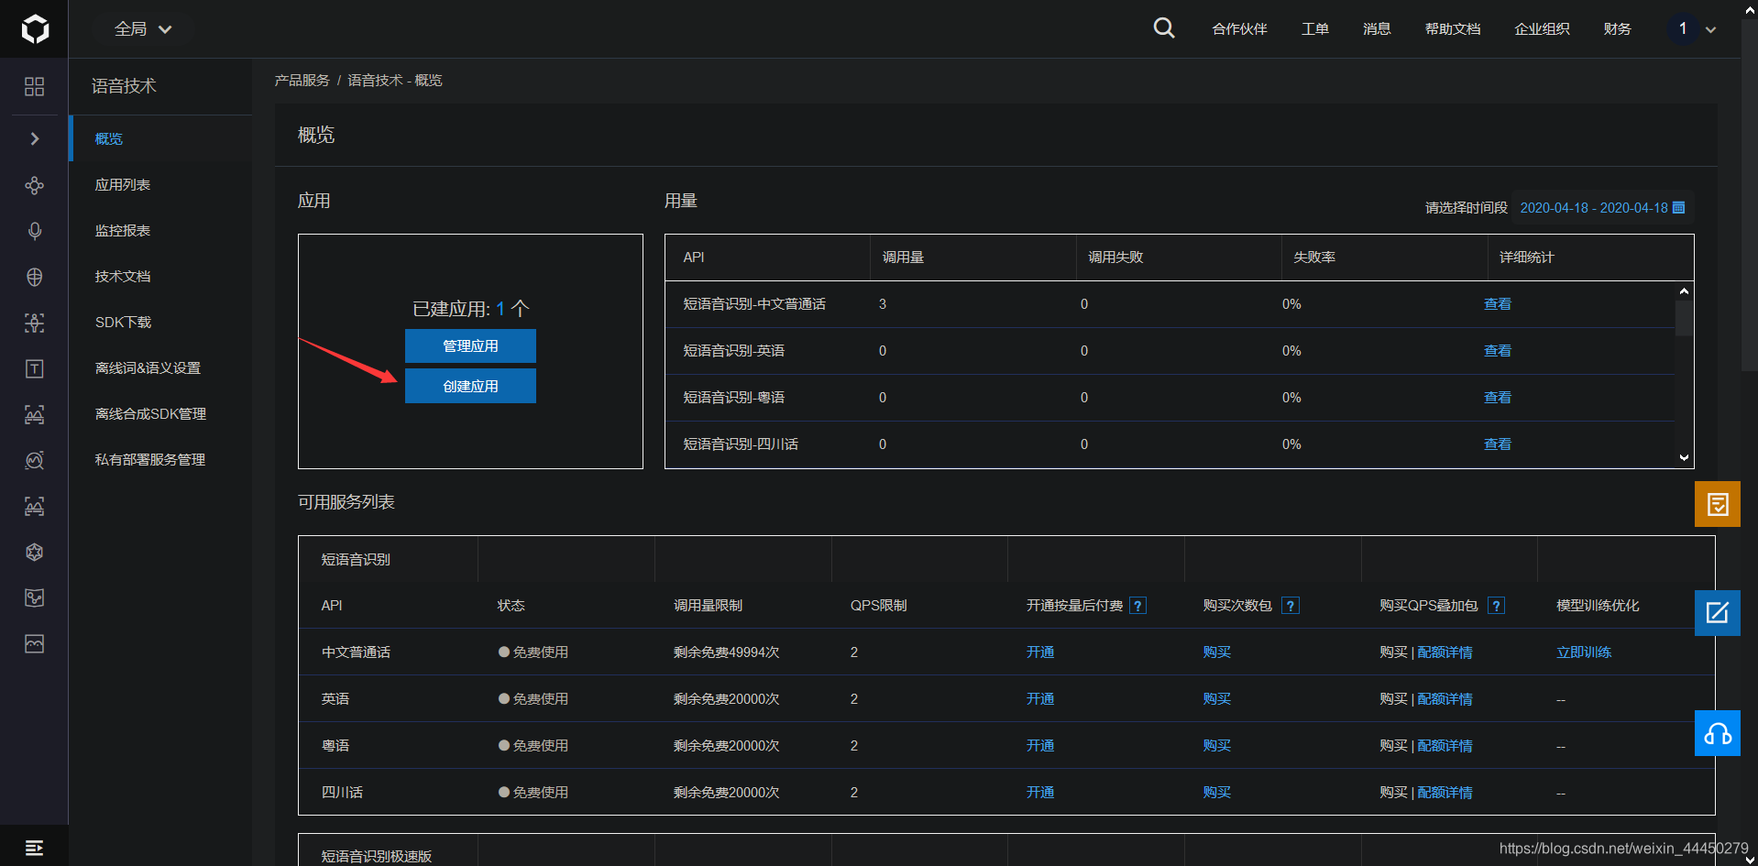Click 开通 for the 英语 row

pyautogui.click(x=1040, y=699)
